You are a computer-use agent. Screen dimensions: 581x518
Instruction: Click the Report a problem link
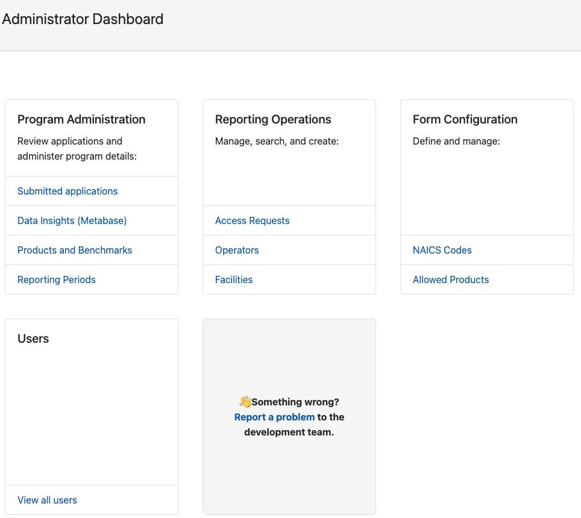tap(274, 417)
